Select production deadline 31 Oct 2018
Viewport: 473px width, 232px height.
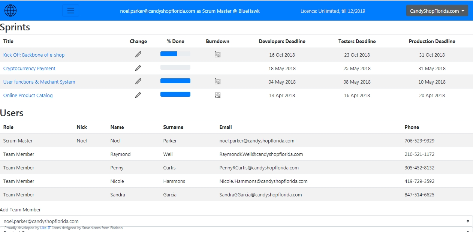pyautogui.click(x=432, y=55)
